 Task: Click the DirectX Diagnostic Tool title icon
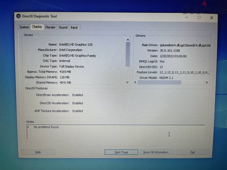[18, 16]
